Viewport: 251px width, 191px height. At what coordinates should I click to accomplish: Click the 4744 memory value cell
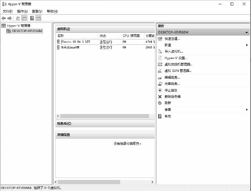coord(150,42)
